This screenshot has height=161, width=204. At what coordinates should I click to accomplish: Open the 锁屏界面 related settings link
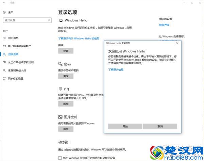[x=164, y=25]
